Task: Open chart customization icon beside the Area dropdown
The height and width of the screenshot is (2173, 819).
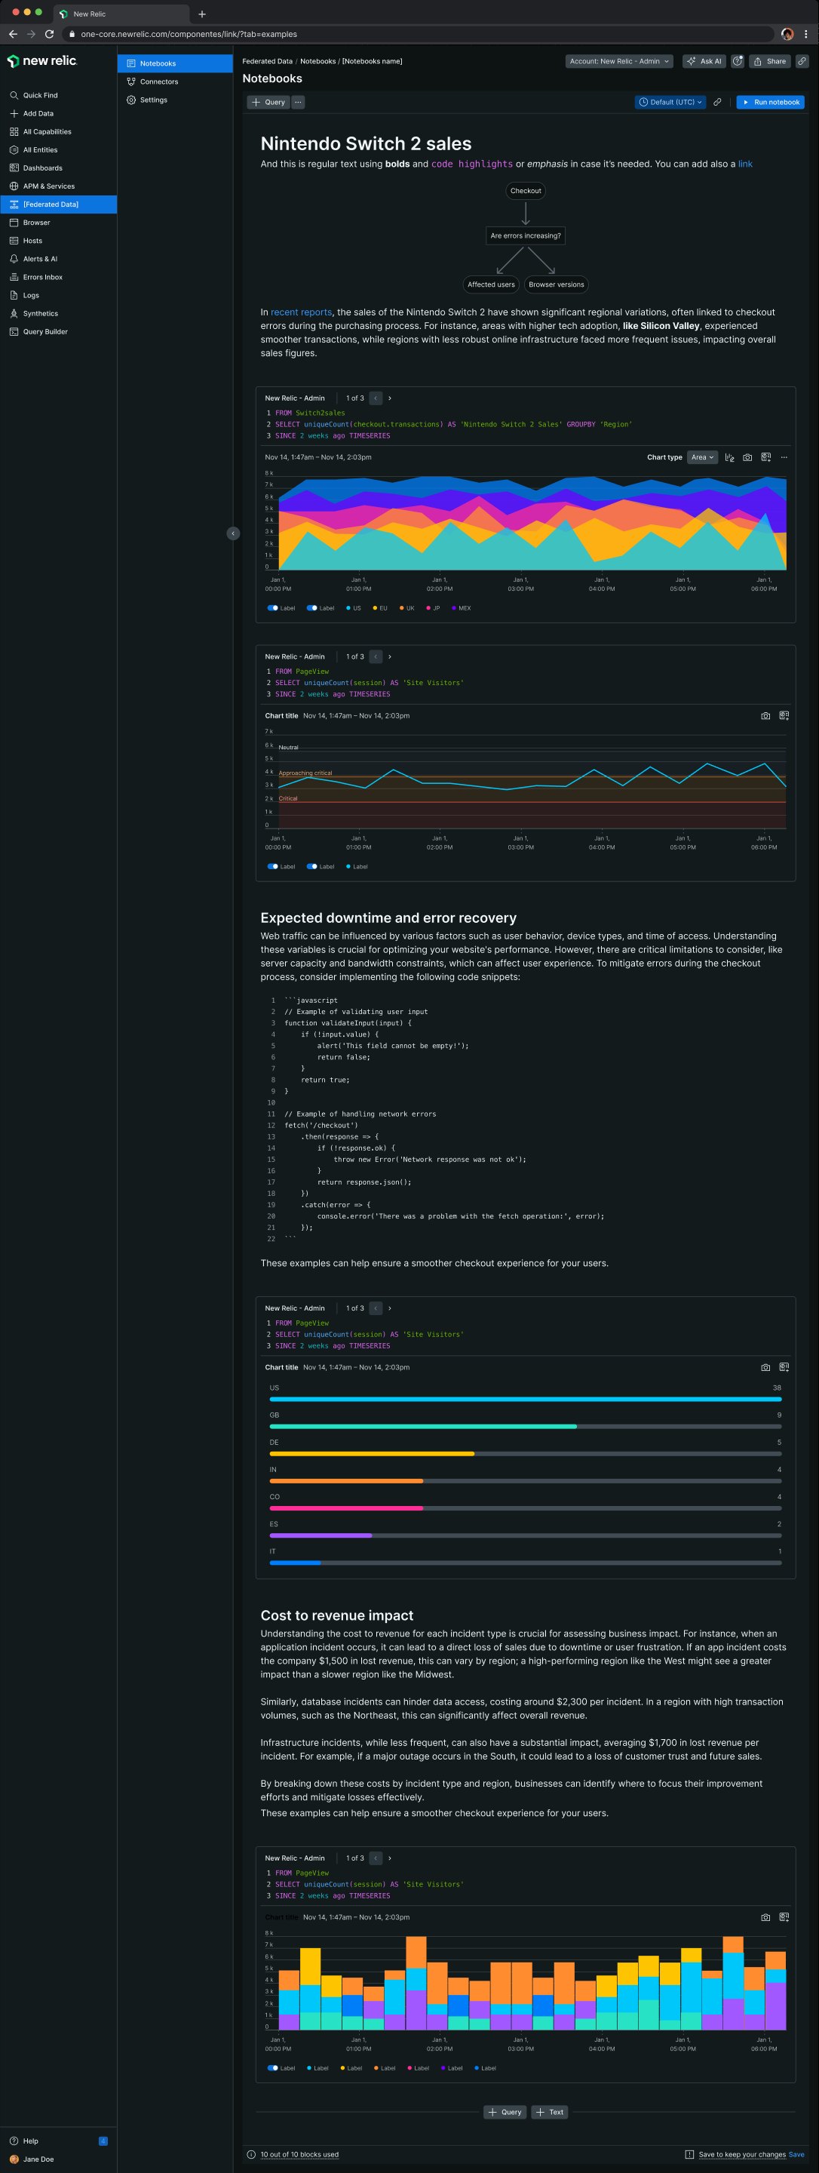Action: click(x=729, y=457)
